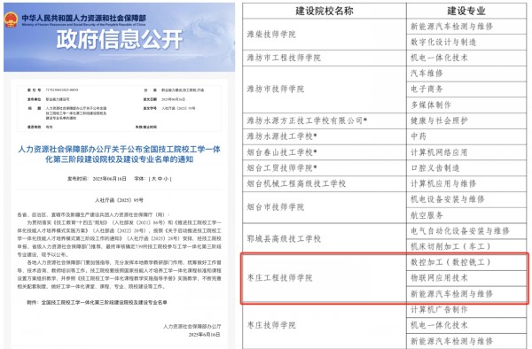Screen dimensions: 532x349
Task: Select the 烟台春山技工学校 cell
Action: [325, 152]
